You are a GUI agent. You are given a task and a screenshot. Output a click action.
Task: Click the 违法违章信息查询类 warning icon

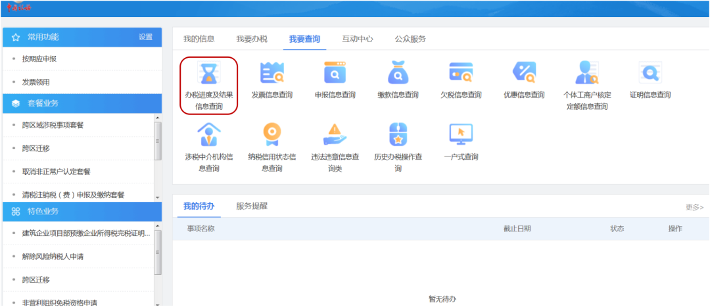[335, 135]
